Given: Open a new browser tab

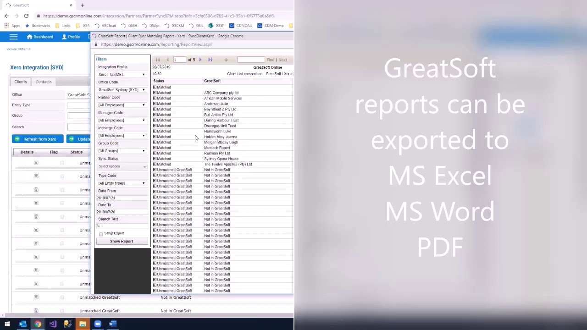Looking at the screenshot, I should click(x=83, y=5).
